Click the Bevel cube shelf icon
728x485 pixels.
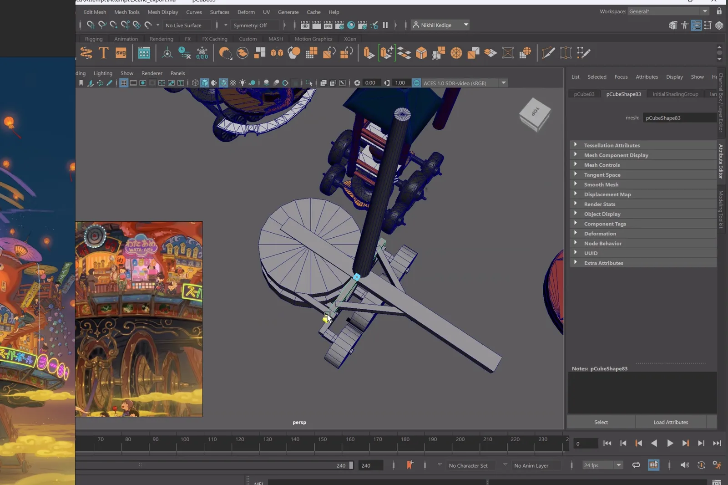[x=421, y=53]
